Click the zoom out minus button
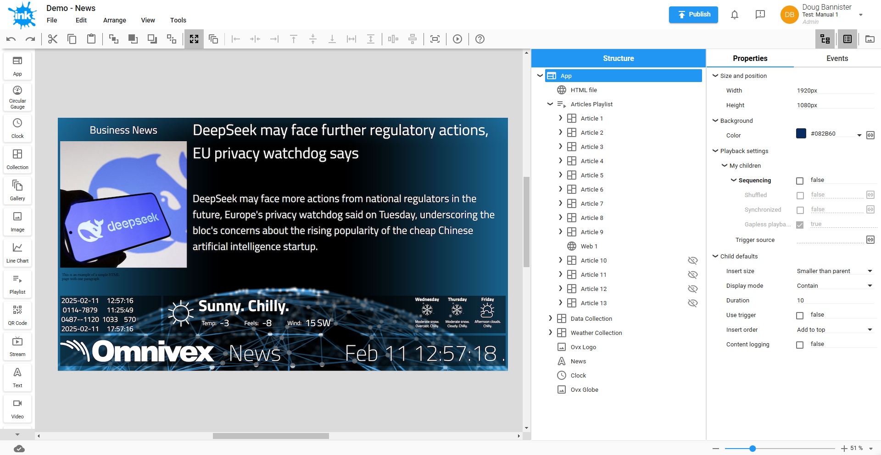 [716, 449]
